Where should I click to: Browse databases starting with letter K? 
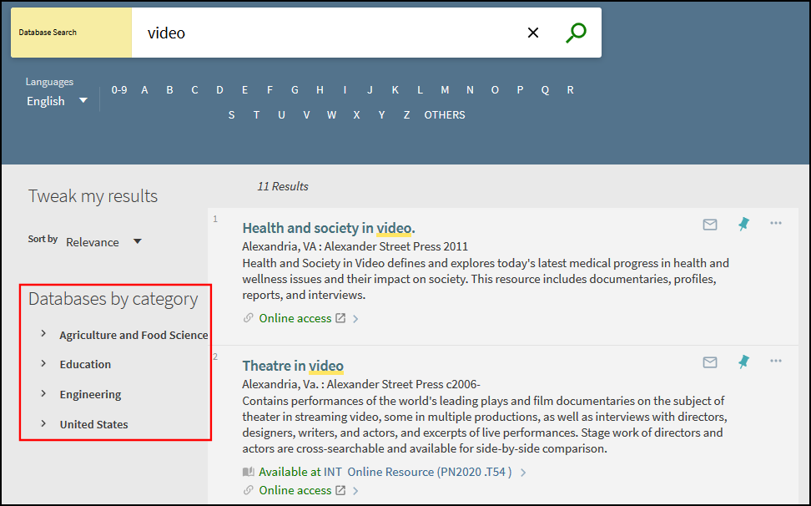pyautogui.click(x=395, y=90)
